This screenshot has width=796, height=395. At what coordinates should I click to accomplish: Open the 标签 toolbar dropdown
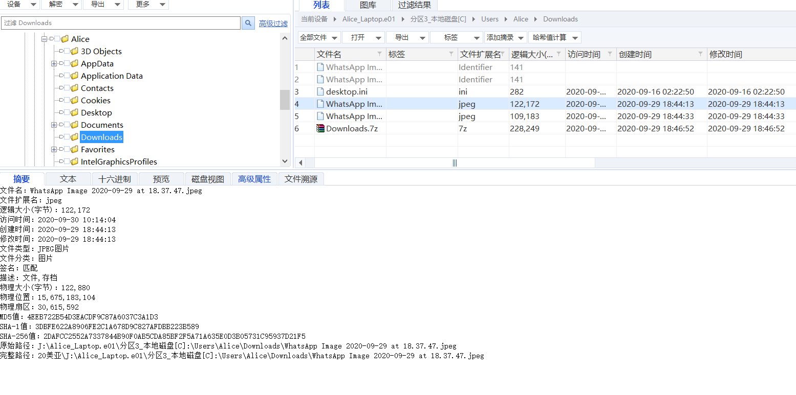(x=457, y=37)
